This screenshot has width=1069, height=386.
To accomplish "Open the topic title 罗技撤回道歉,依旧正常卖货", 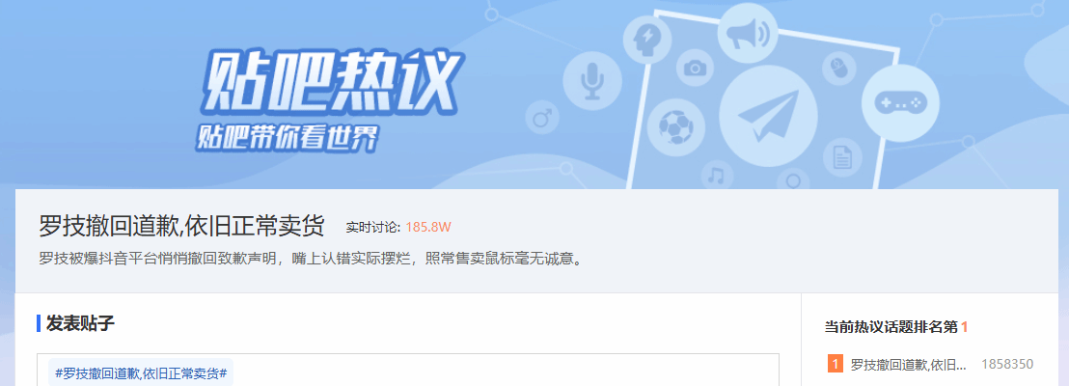I will click(x=181, y=226).
